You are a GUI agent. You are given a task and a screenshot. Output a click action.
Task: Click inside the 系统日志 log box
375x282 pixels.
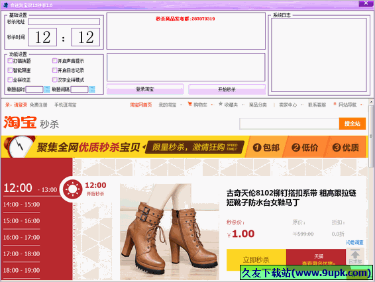[319, 55]
